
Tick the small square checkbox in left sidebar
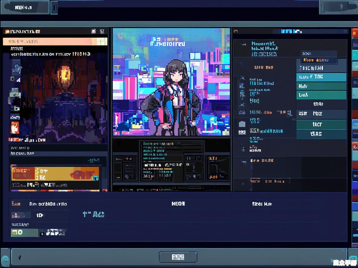point(12,79)
